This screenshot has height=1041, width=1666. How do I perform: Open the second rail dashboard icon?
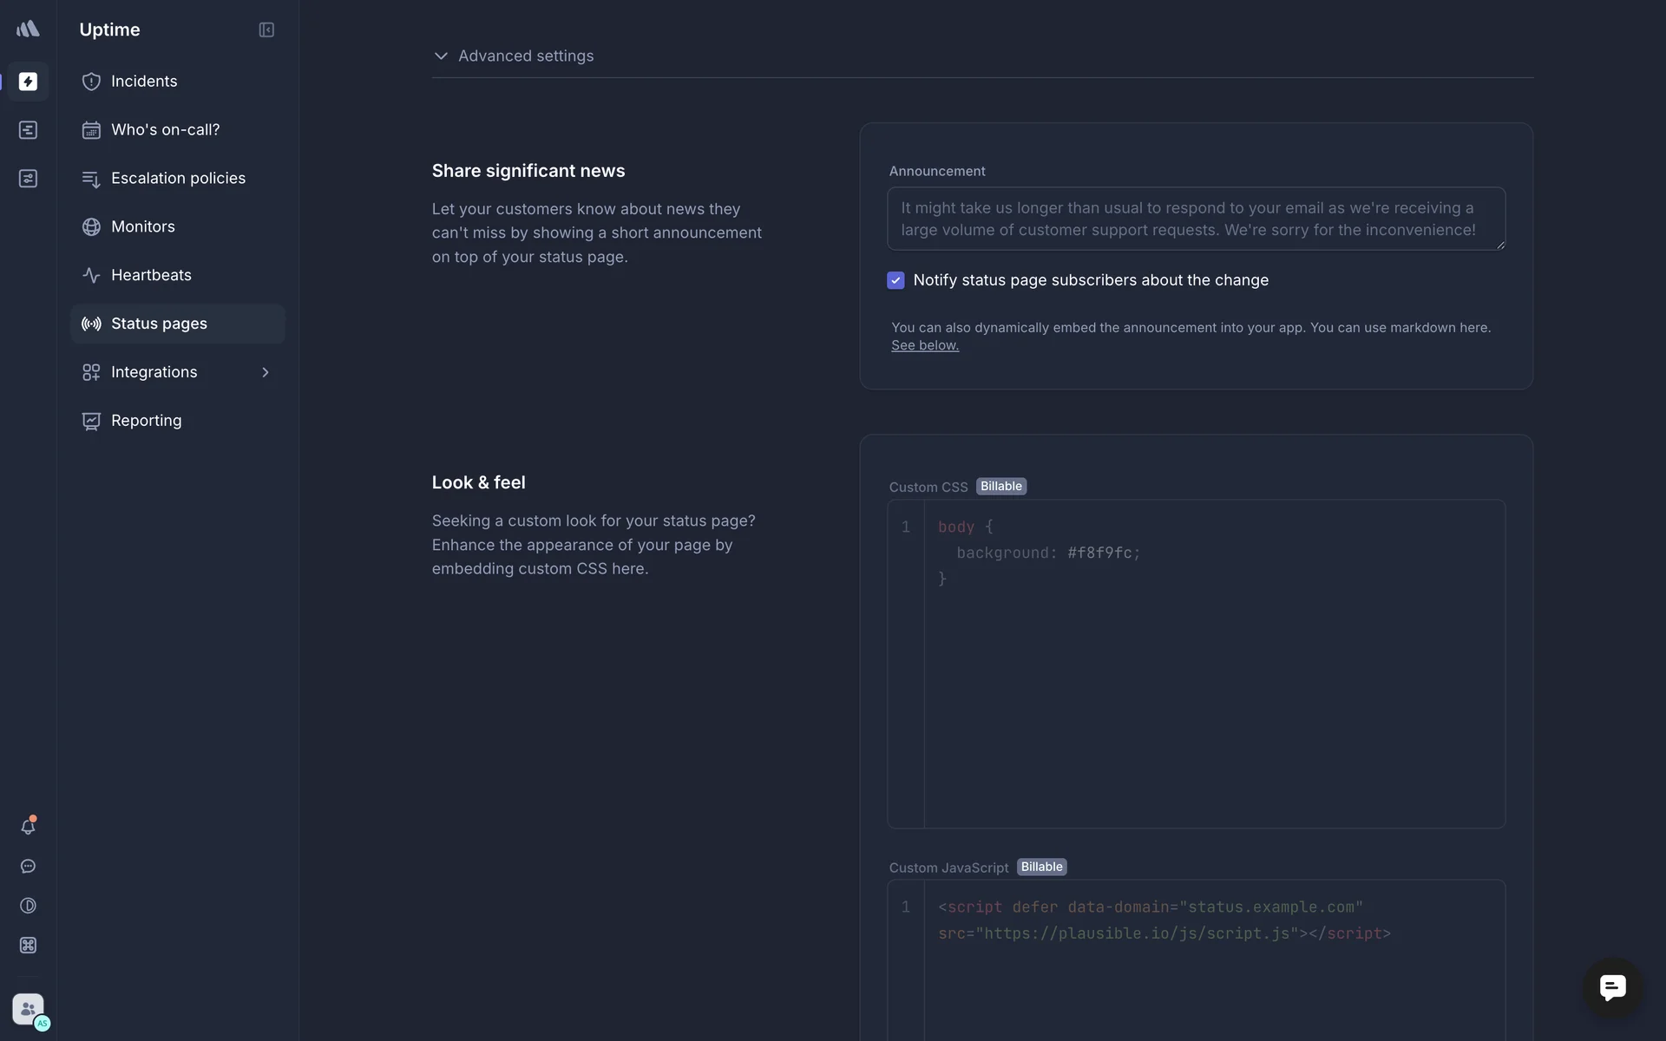click(x=28, y=130)
